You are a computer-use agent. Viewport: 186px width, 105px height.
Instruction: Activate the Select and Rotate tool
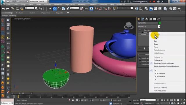(59, 8)
